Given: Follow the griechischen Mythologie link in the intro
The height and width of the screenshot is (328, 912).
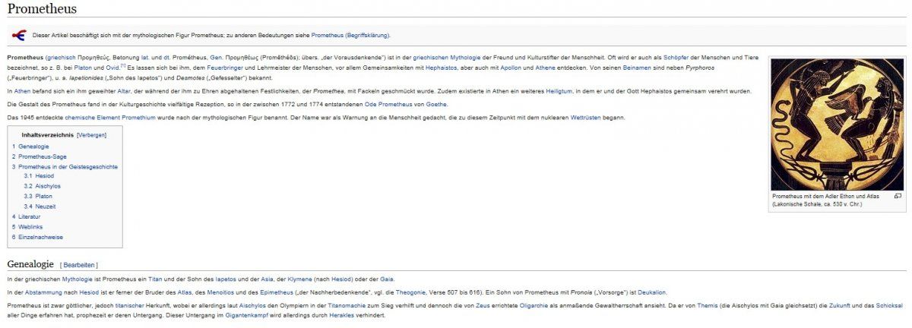Looking at the screenshot, I should [447, 58].
